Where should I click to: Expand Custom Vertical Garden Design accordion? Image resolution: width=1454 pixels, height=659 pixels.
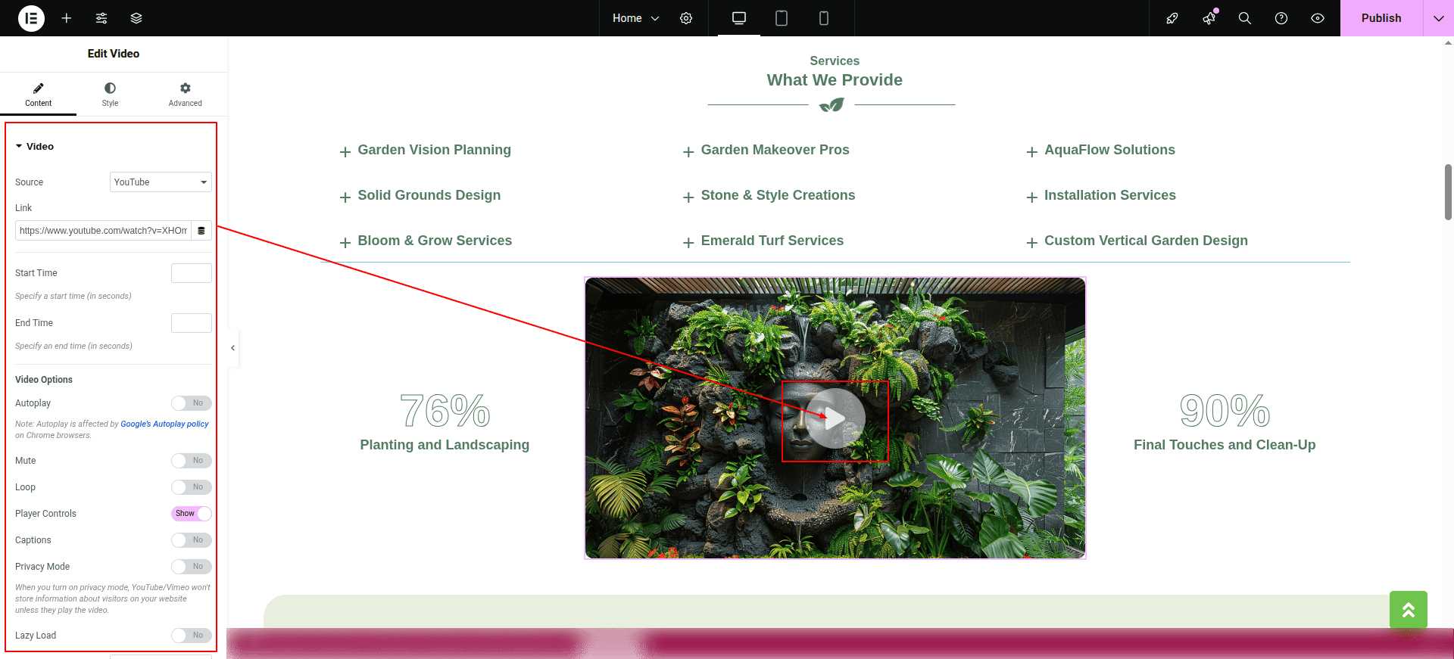[1146, 241]
